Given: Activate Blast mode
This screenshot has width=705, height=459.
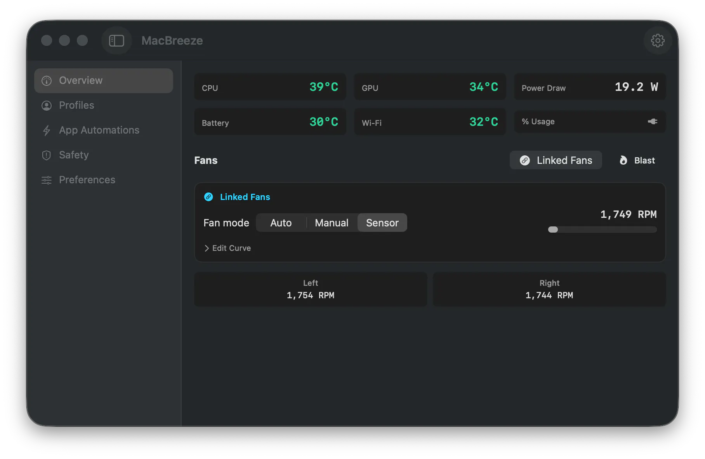Looking at the screenshot, I should pos(637,160).
